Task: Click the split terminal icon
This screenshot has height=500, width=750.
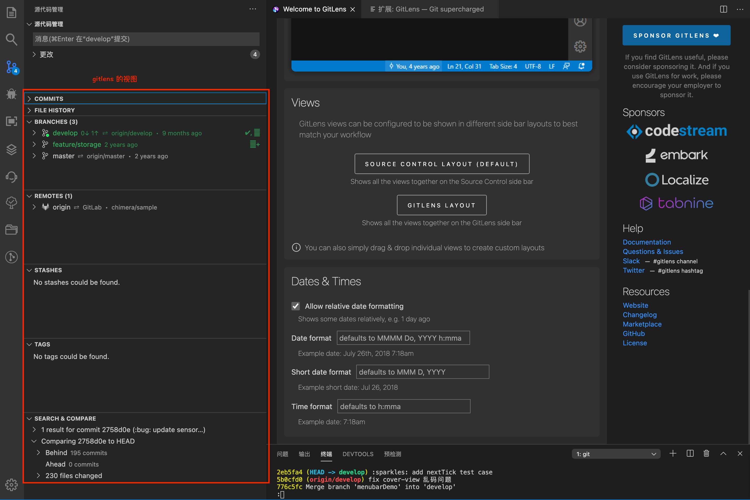Action: pos(690,454)
